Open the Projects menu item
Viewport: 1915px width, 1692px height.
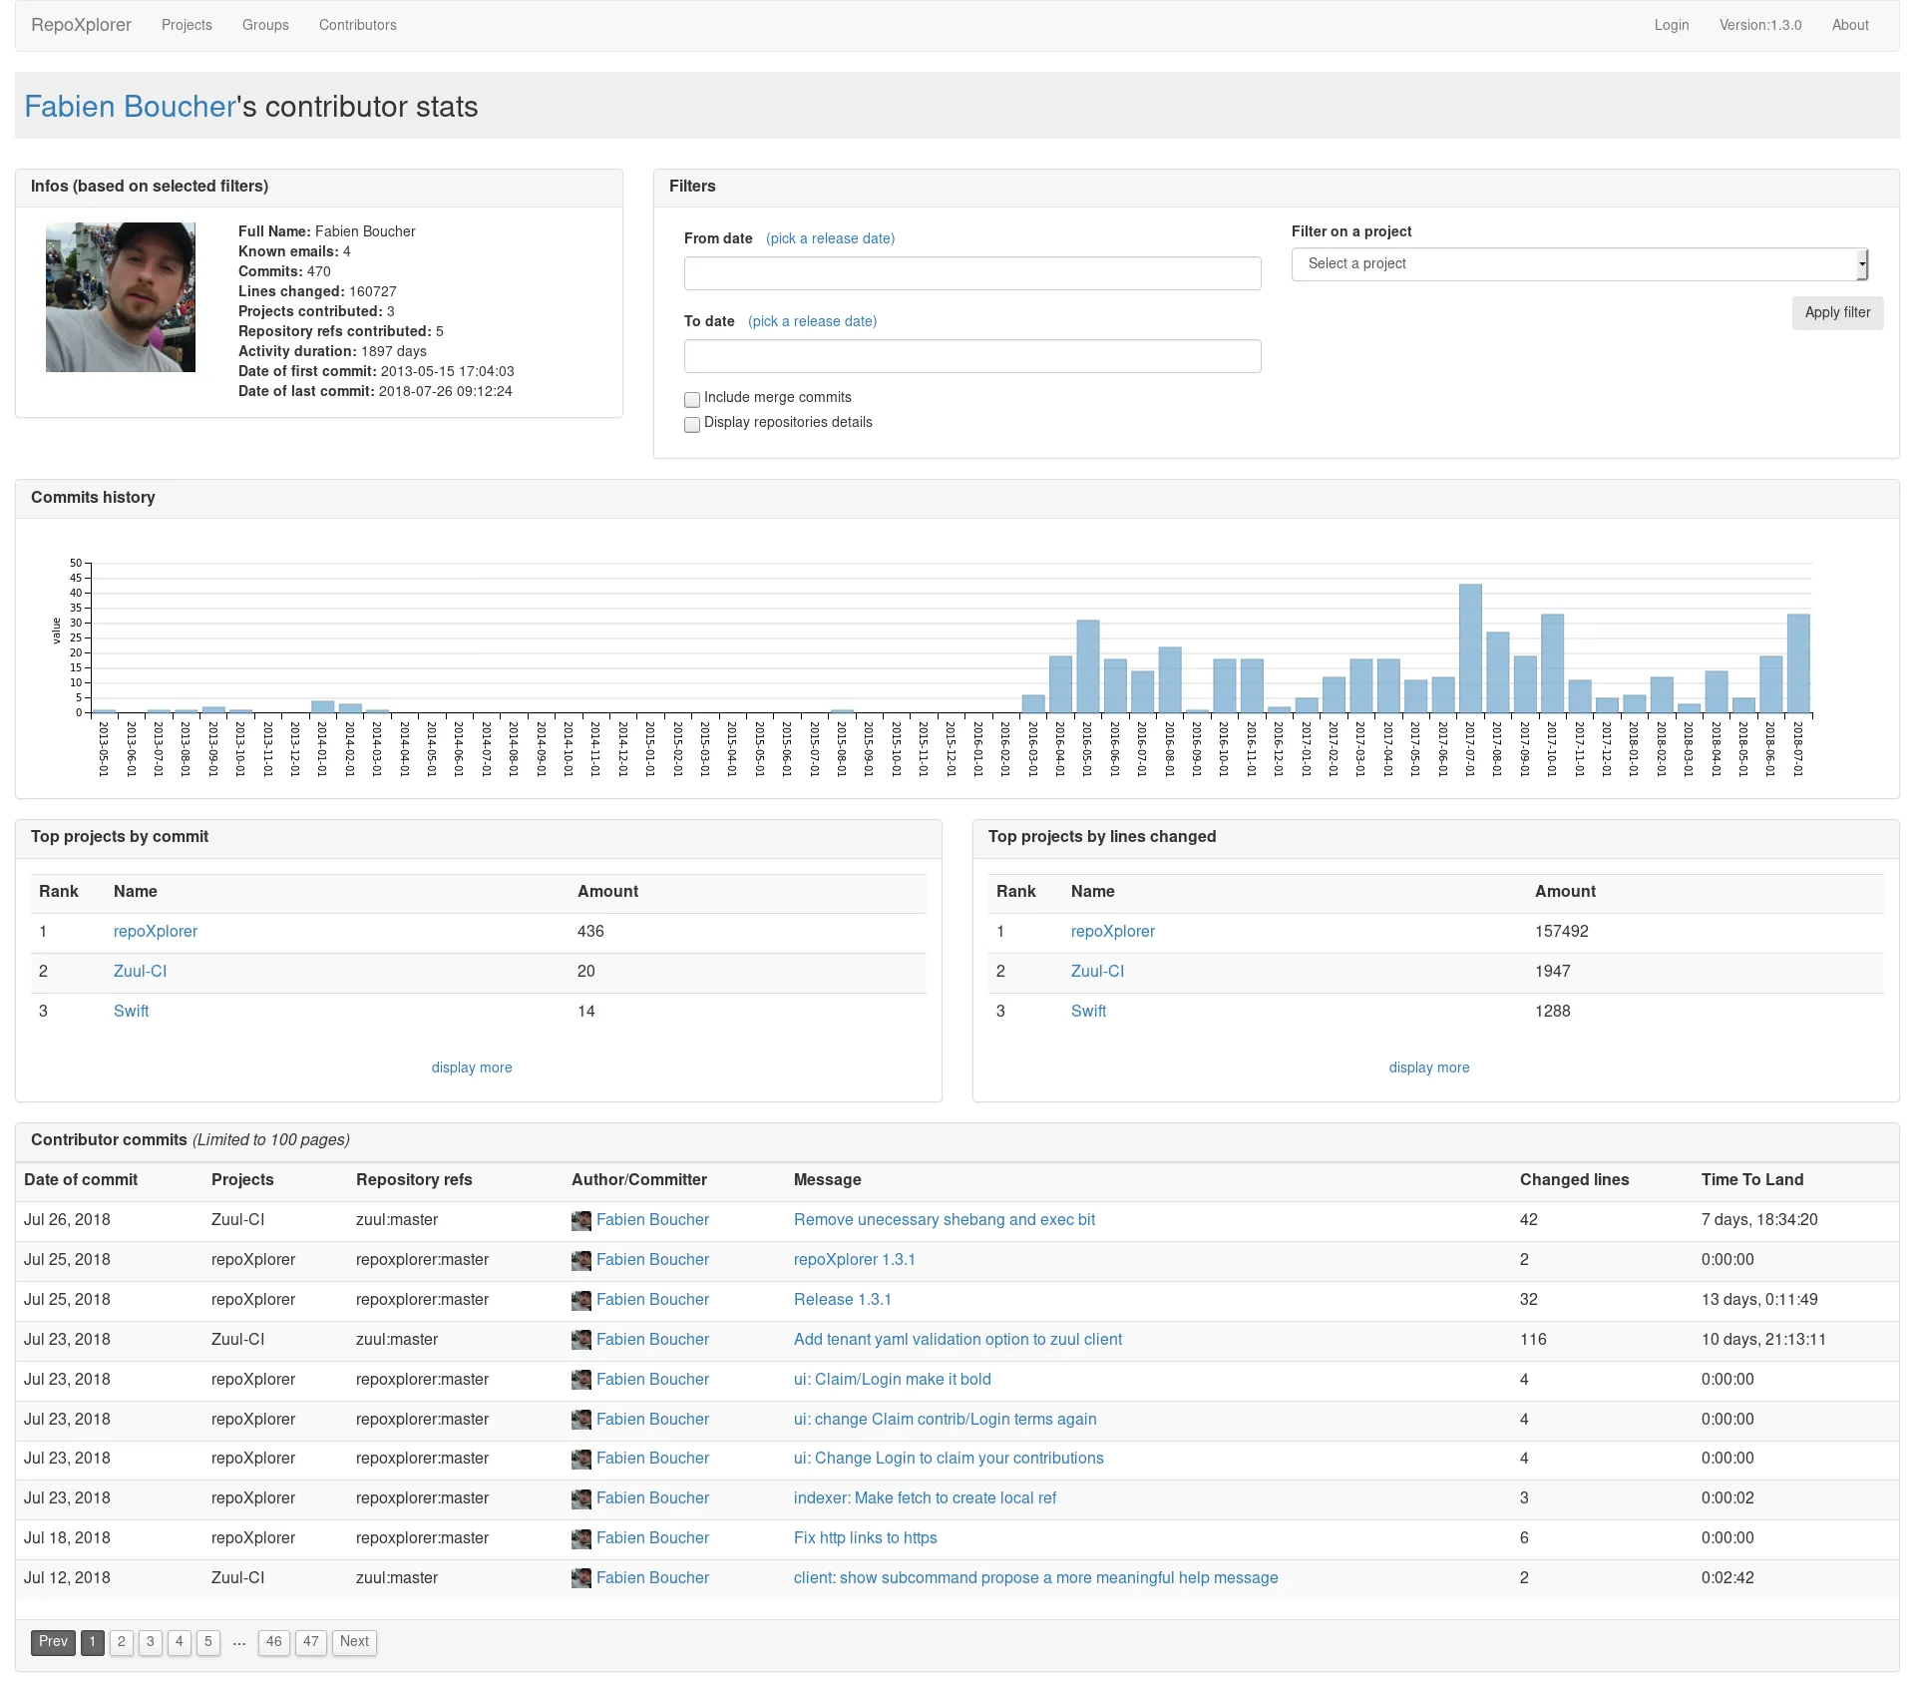pyautogui.click(x=187, y=25)
